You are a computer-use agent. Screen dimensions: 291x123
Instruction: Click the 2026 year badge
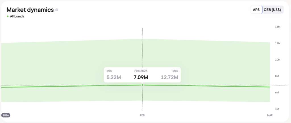click(5, 115)
